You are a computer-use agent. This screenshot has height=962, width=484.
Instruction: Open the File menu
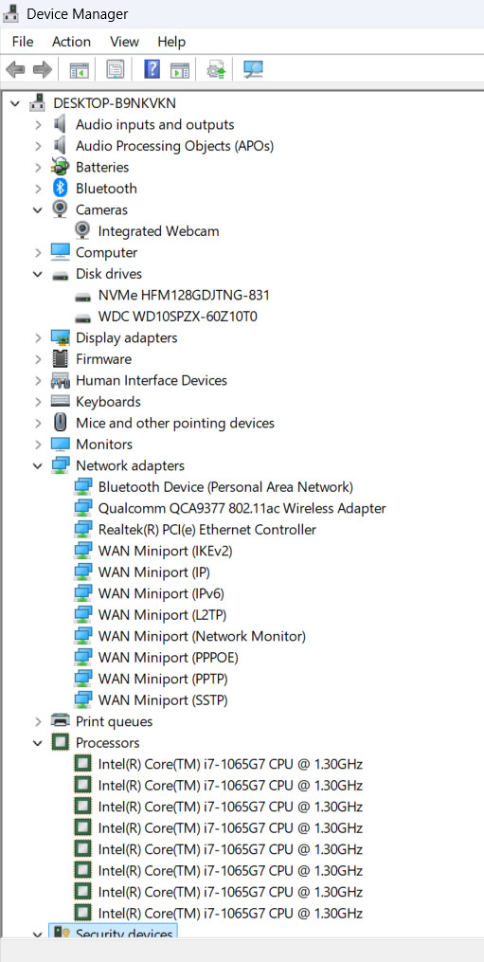(23, 42)
